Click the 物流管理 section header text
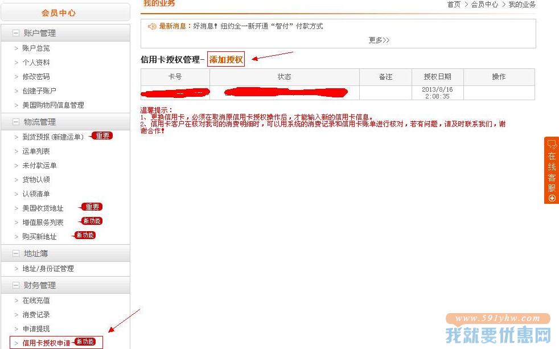Viewport: 559px width, 349px height. [x=40, y=122]
